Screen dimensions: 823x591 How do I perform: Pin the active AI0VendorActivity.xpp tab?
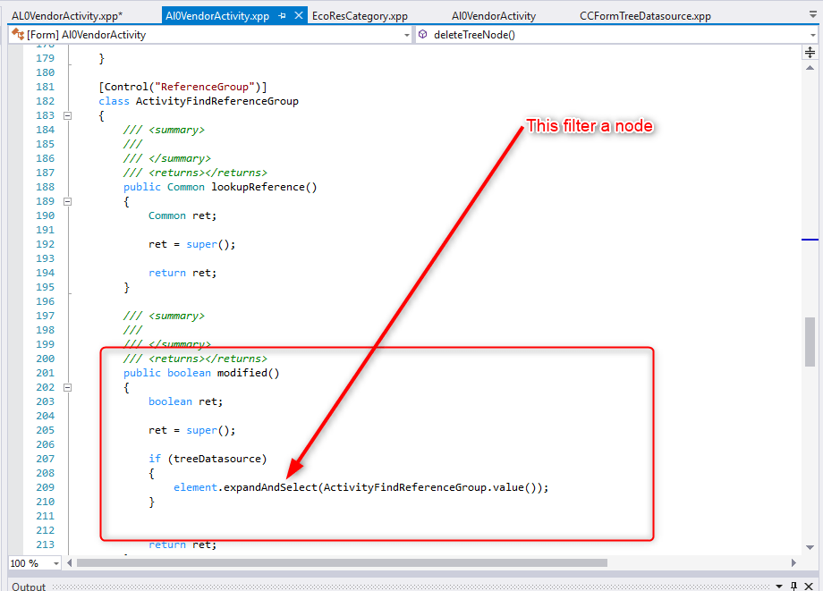coord(282,16)
